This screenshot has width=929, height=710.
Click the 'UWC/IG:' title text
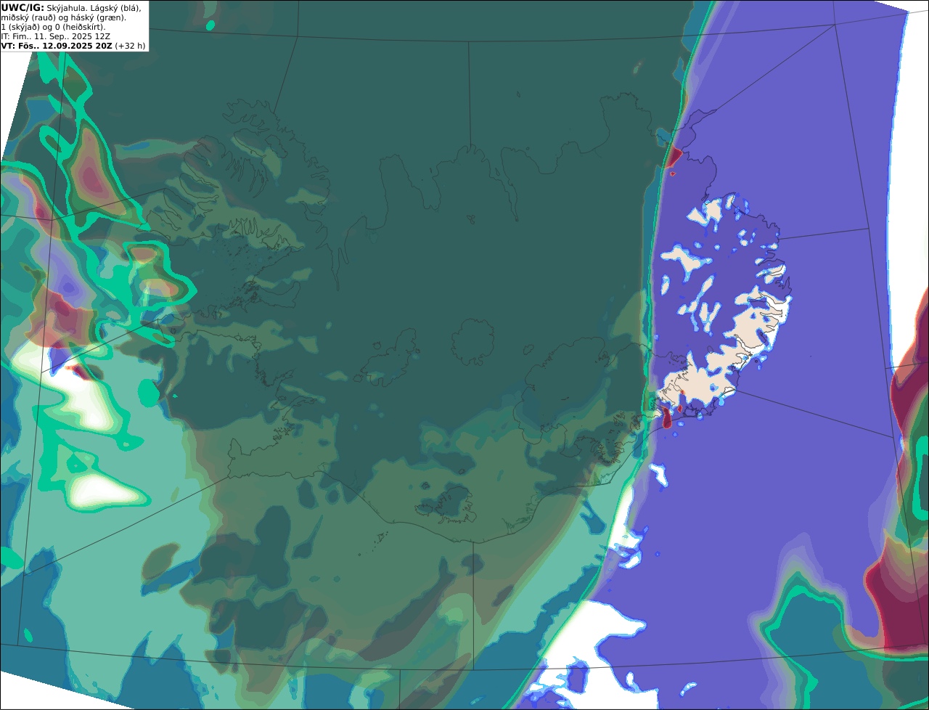click(x=22, y=7)
